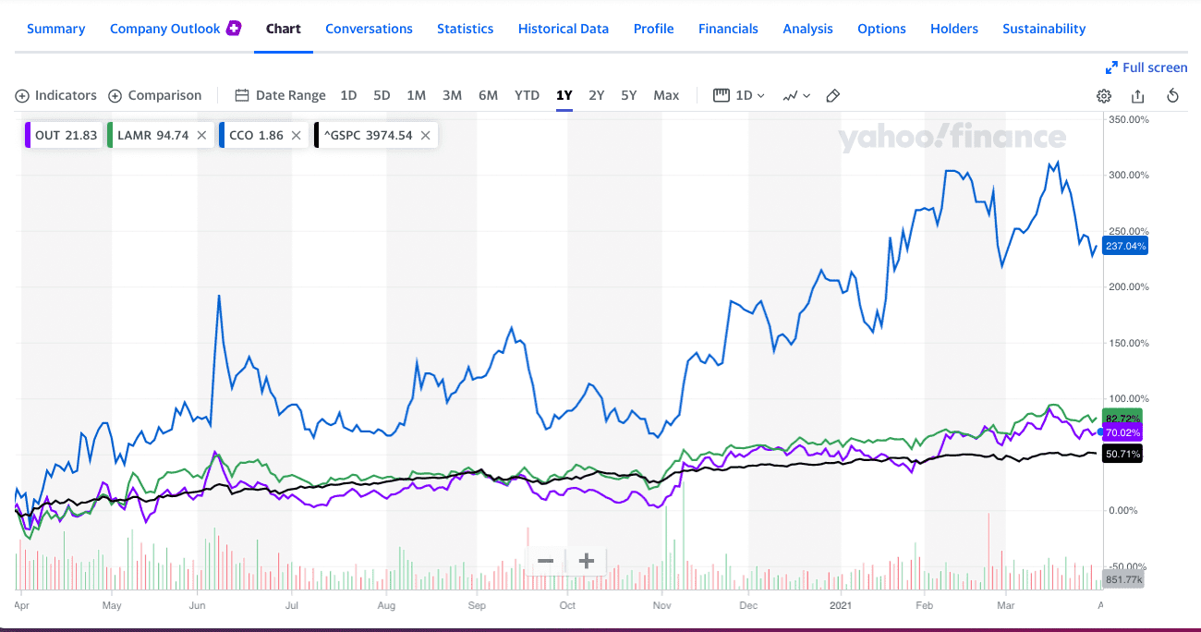This screenshot has height=632, width=1201.
Task: Remove the ^GSPC comparison from chart
Action: pos(425,135)
